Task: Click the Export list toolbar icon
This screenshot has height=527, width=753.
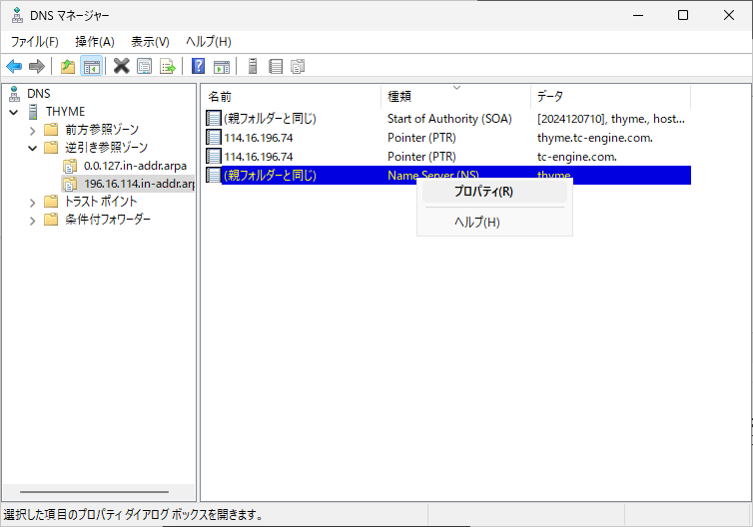Action: click(167, 66)
